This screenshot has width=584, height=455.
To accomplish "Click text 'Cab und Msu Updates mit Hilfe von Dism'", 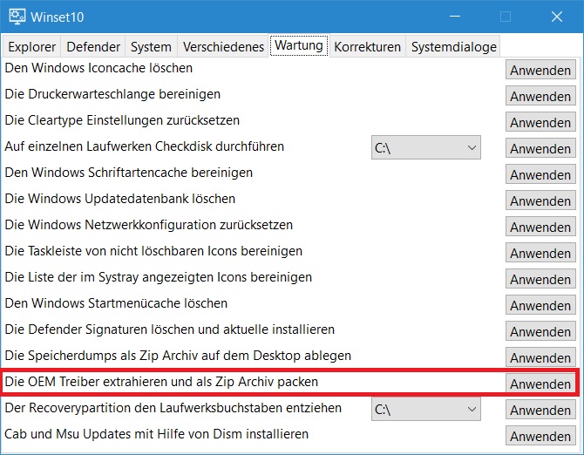I will coord(126,434).
